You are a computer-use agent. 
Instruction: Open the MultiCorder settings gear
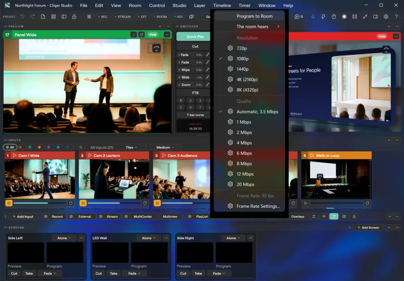[126, 216]
